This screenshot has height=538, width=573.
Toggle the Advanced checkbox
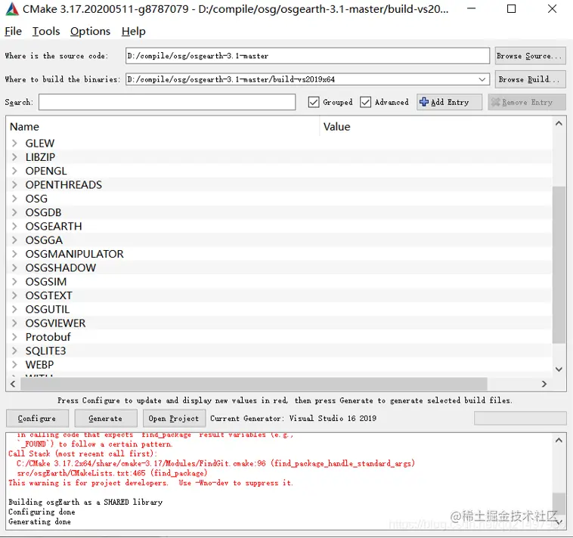click(365, 102)
